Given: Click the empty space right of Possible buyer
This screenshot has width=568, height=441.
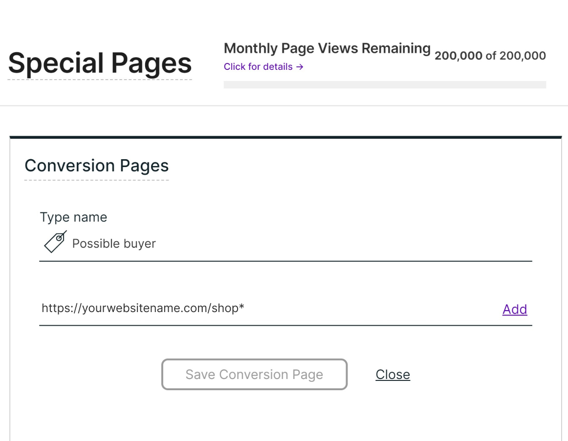Looking at the screenshot, I should [342, 244].
